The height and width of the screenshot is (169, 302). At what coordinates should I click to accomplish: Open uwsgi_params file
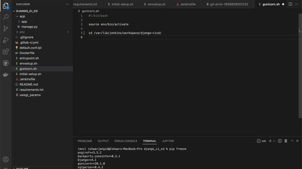click(x=30, y=95)
